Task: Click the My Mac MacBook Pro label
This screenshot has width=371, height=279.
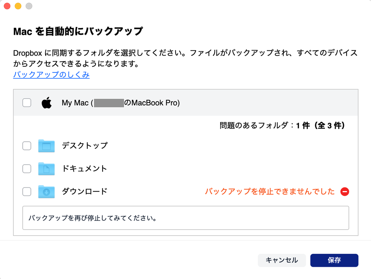Action: click(x=121, y=103)
